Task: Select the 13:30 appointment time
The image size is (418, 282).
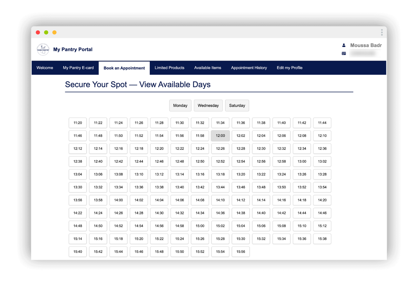Action: (78, 187)
